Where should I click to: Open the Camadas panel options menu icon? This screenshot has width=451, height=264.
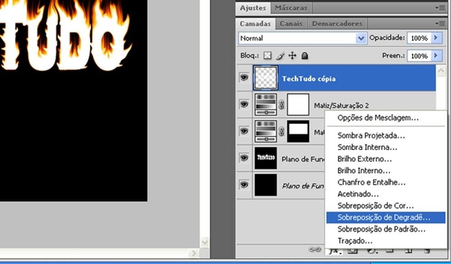[440, 23]
